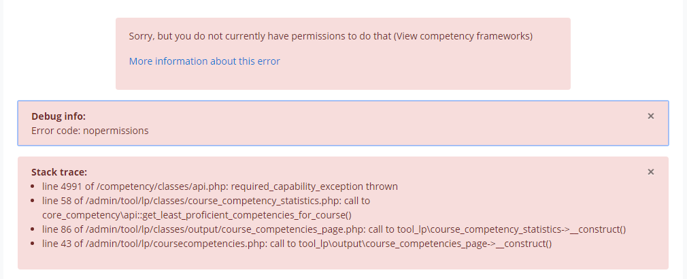The image size is (687, 279).
Task: Dismiss the Debug info alert
Action: (651, 116)
